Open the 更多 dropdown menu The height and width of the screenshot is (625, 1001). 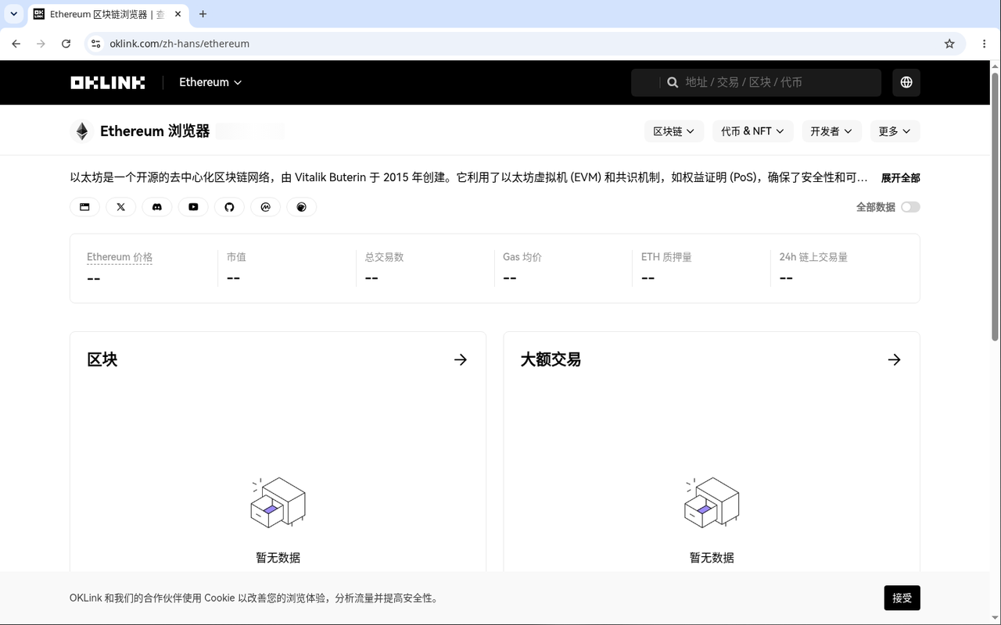tap(895, 131)
